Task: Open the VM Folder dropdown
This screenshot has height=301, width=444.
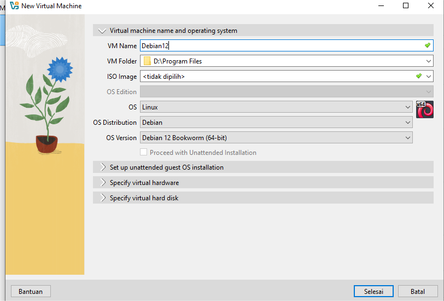Action: point(429,61)
